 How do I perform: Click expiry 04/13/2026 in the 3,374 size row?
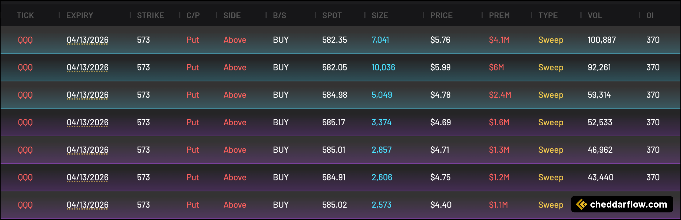click(x=87, y=122)
